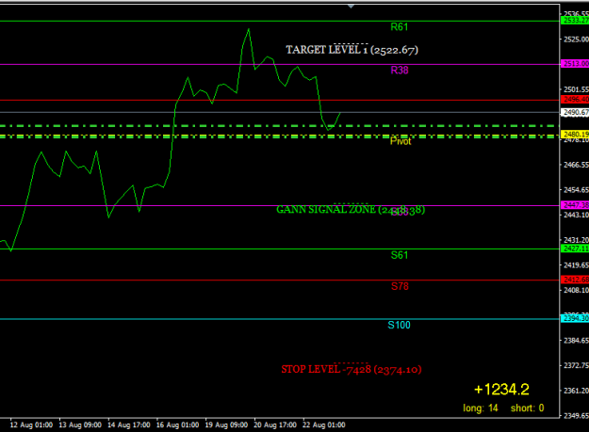This screenshot has width=589, height=432.
Task: Click the 13 Aug 09:00 time label
Action: [x=80, y=424]
